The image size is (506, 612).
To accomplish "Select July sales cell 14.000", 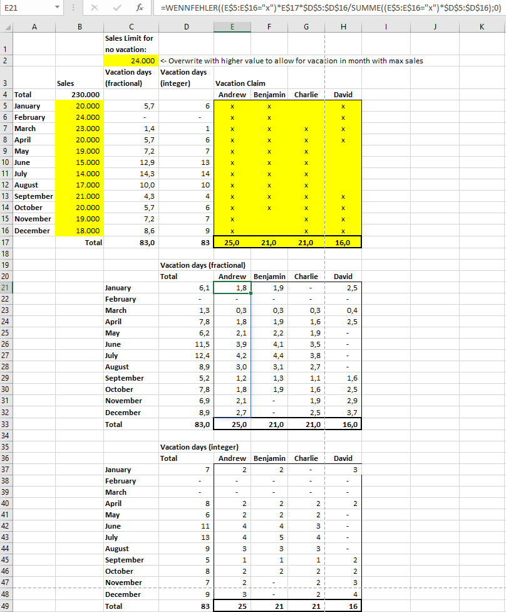I will click(80, 174).
